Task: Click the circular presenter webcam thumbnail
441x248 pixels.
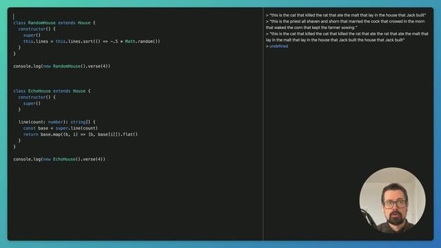Action: pos(392,200)
